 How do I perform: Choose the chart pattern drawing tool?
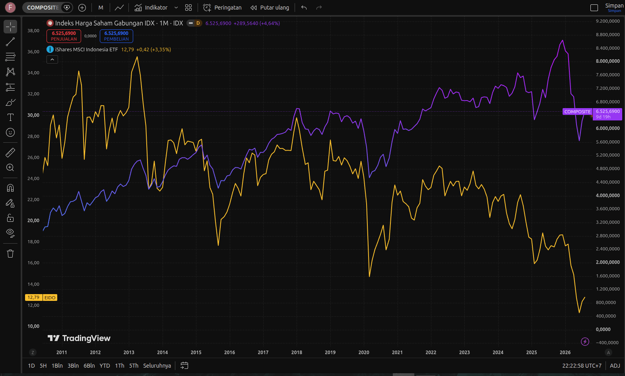tap(10, 72)
